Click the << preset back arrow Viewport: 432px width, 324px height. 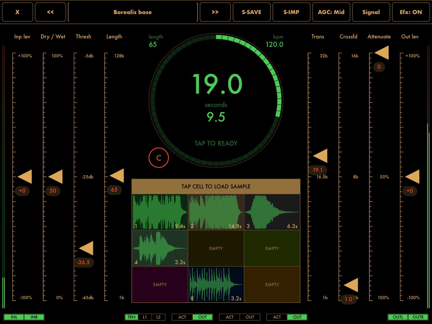[x=50, y=12]
